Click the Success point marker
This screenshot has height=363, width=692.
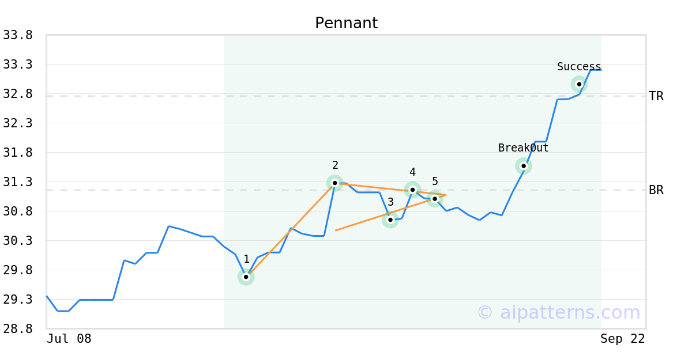[x=579, y=84]
